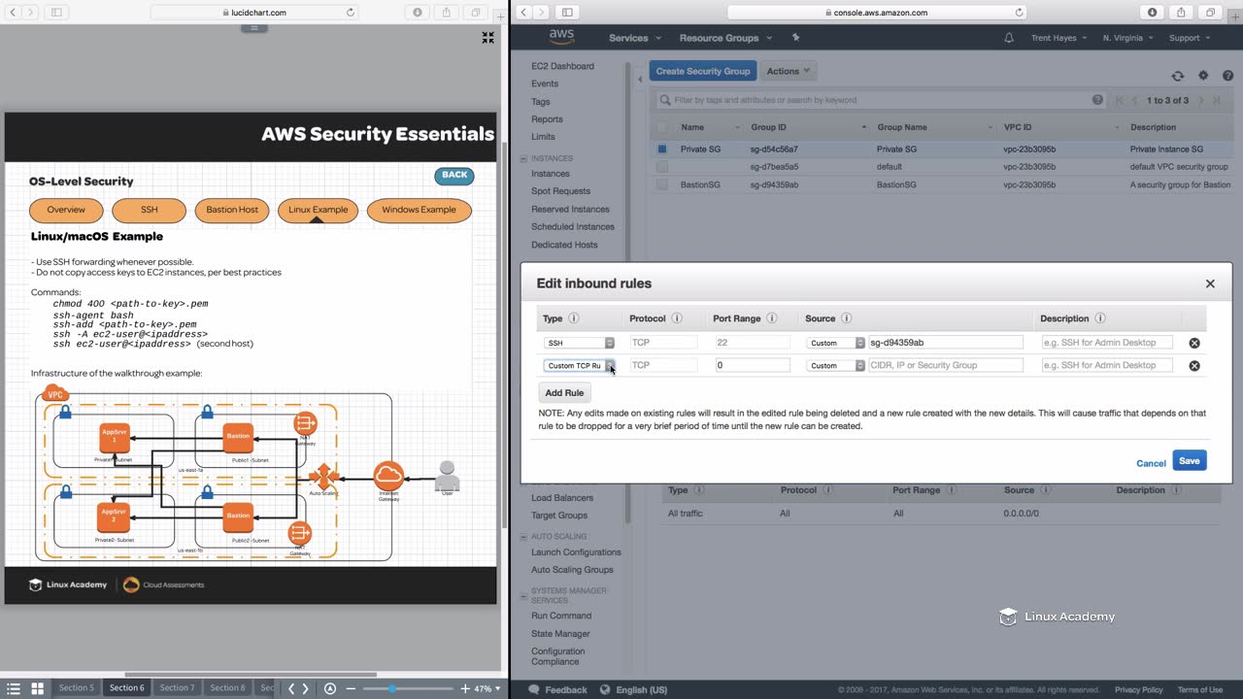Exit fullscreen in Lucidchart presentation
The image size is (1243, 699).
pyautogui.click(x=488, y=38)
